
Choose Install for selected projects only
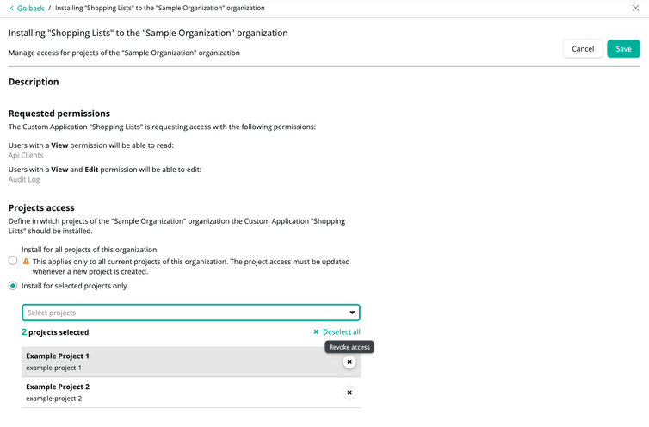[x=13, y=286]
